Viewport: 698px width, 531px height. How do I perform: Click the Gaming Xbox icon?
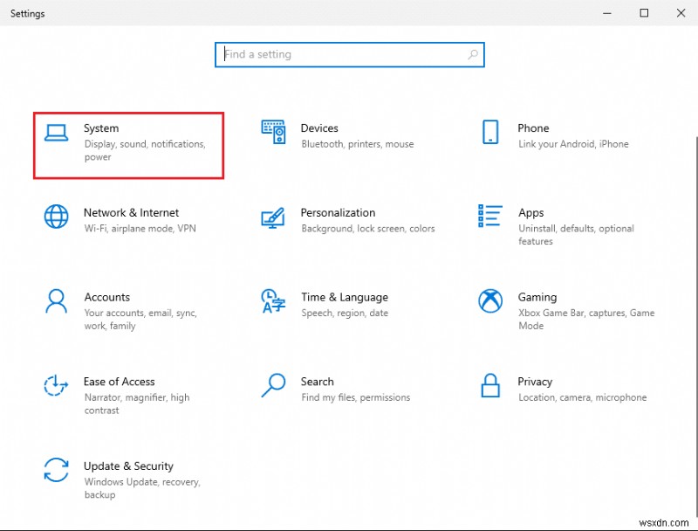tap(490, 301)
